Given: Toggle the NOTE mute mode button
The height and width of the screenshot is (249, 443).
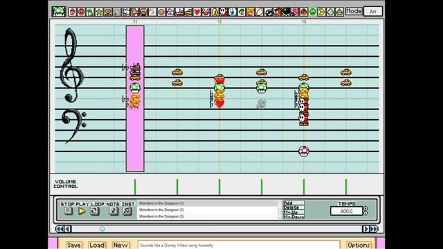Looking at the screenshot, I should click(114, 211).
